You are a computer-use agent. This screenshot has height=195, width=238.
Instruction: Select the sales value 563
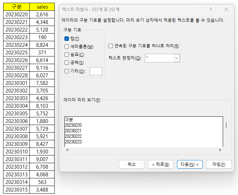42,182
